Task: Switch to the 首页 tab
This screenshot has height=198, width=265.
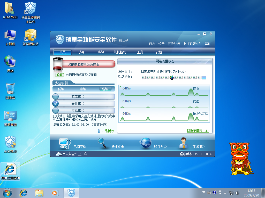Action: (63, 52)
